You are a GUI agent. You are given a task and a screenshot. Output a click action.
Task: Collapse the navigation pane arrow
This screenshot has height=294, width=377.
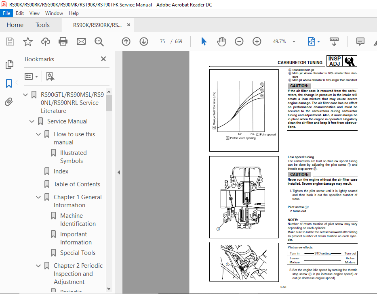(119, 172)
